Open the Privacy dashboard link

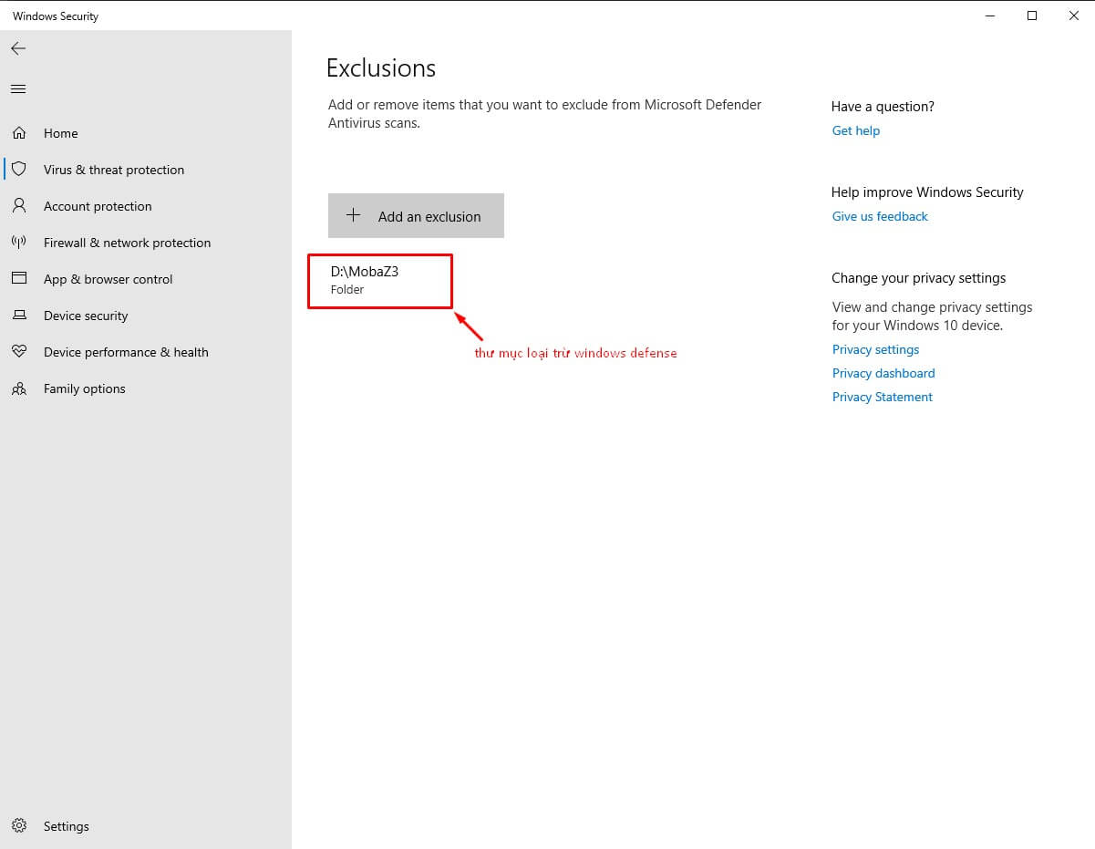(883, 373)
